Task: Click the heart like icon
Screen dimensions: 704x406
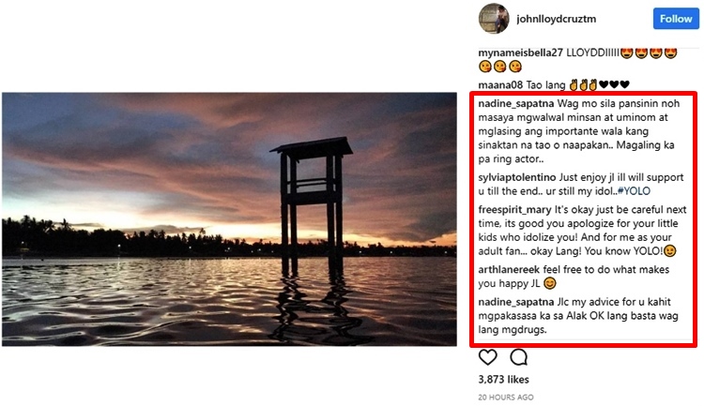Action: point(488,357)
